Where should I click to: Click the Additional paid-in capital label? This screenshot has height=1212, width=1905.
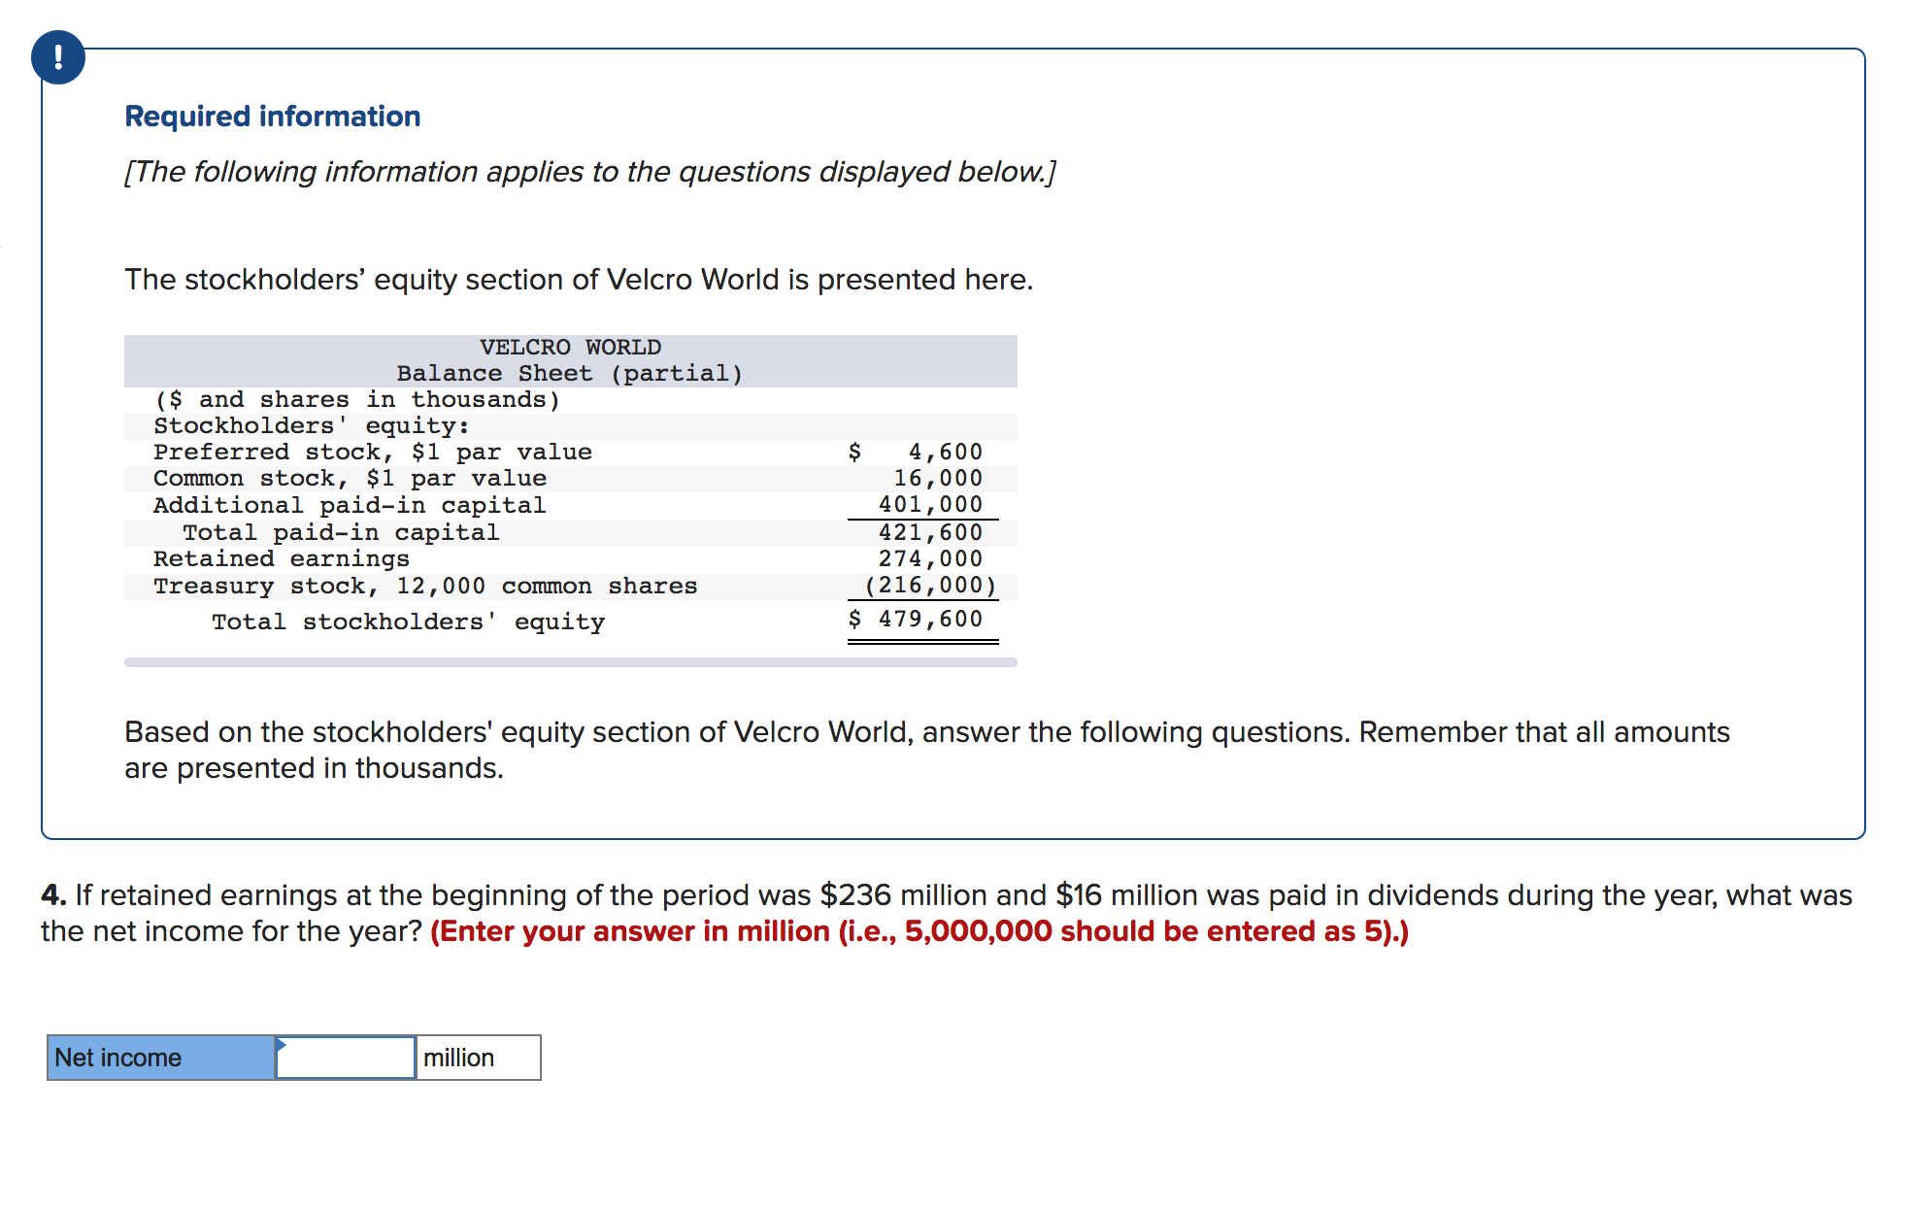pyautogui.click(x=350, y=505)
